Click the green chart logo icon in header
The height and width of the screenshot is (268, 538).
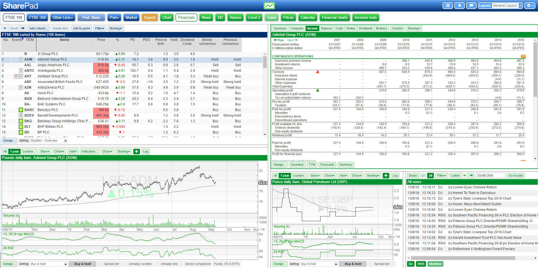pyautogui.click(x=269, y=6)
